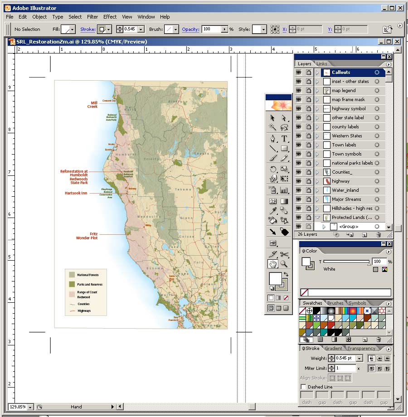Open the Effect menu

coord(110,17)
